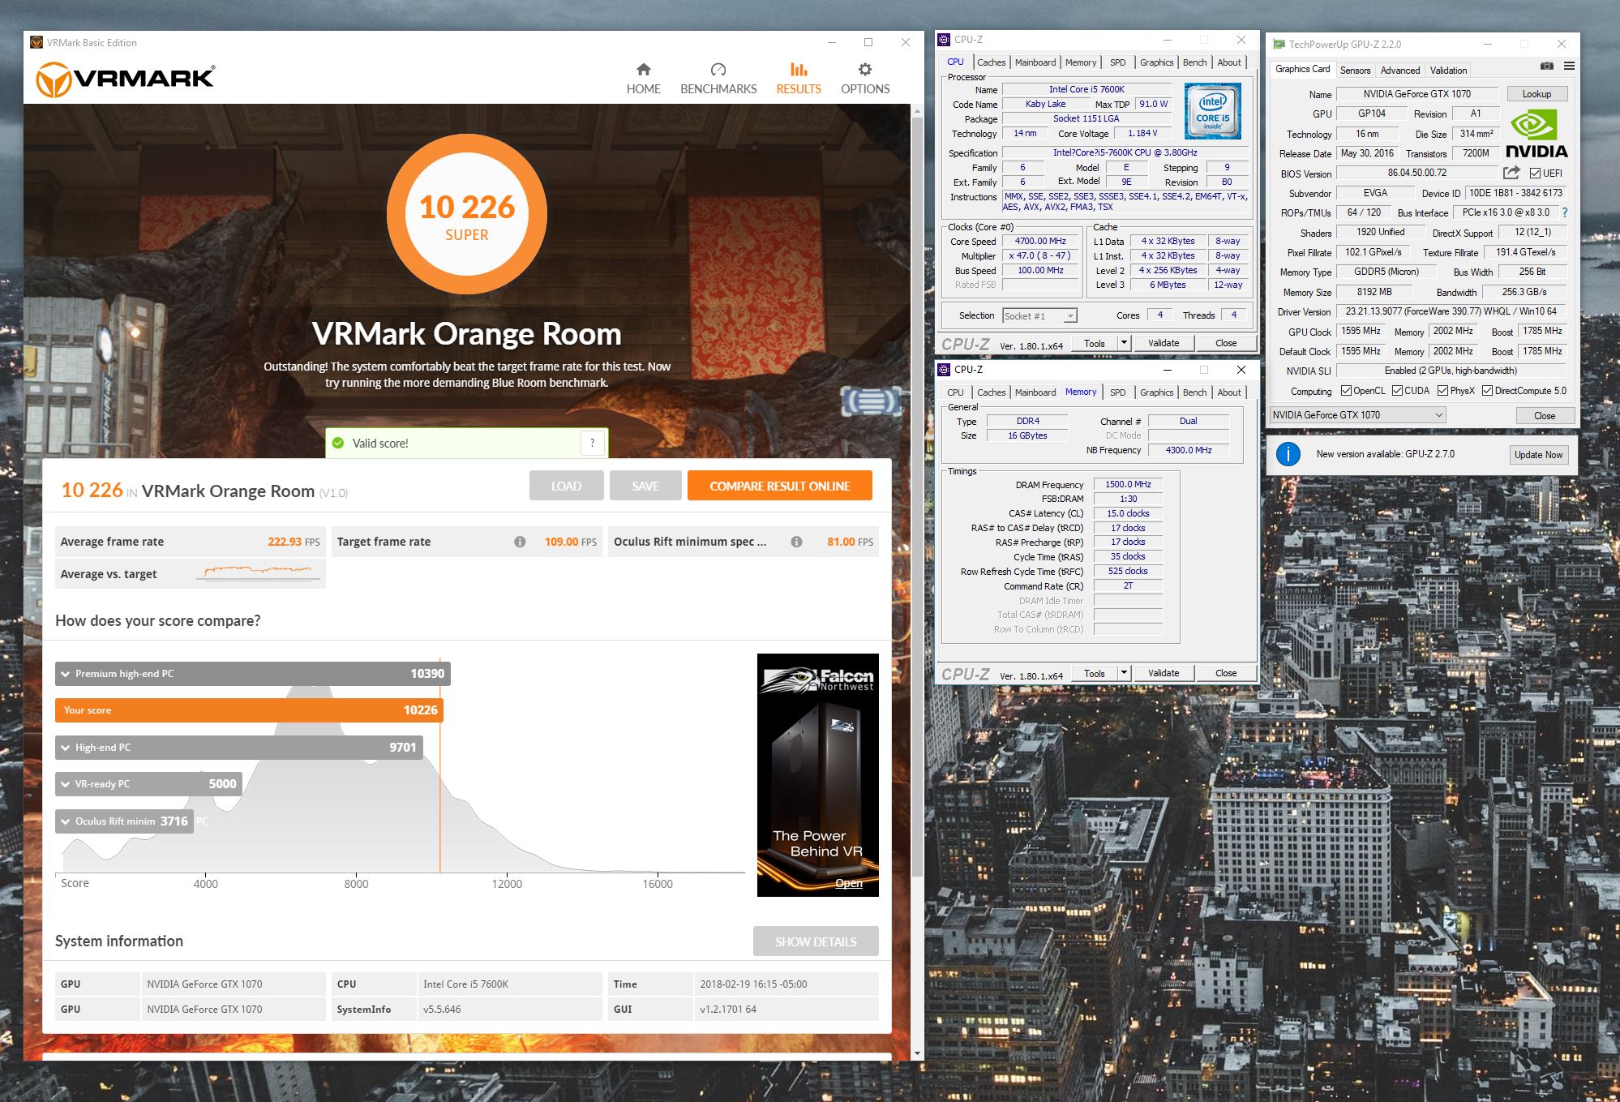The image size is (1620, 1102).
Task: Click Lookup button in GPU-Z
Action: pos(1536,94)
